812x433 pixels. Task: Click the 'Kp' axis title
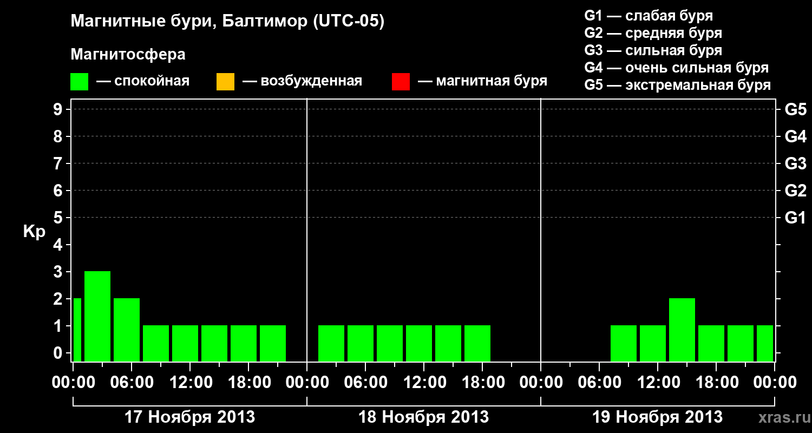(34, 232)
